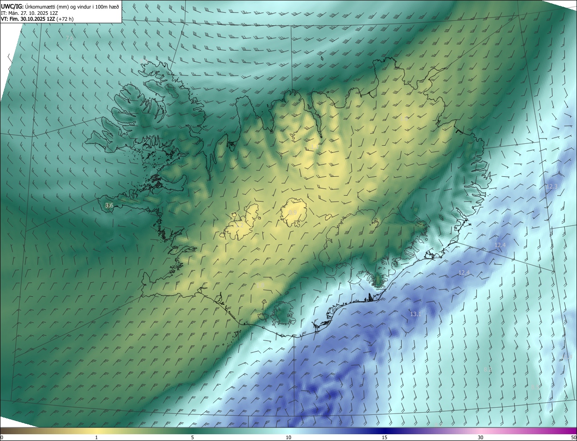Click the title 'UWC/IG: Úrkomumætti (mm) og vindur í 100m hæð'
The width and height of the screenshot is (577, 441).
point(60,6)
